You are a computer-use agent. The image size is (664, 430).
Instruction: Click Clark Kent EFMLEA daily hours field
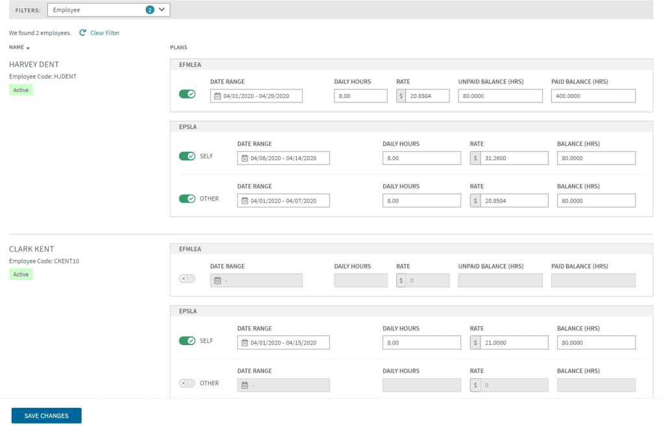pos(361,280)
